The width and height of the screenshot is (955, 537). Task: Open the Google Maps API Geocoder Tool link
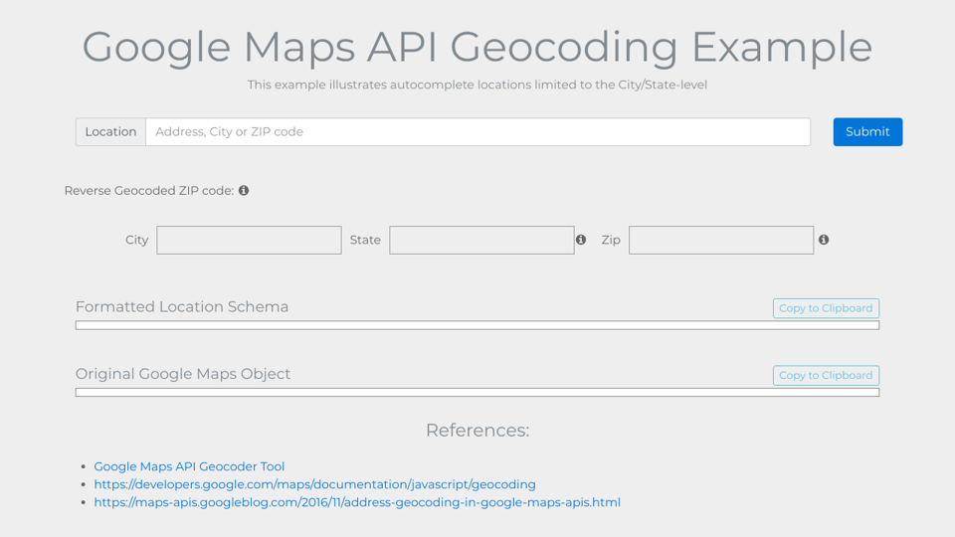click(189, 466)
